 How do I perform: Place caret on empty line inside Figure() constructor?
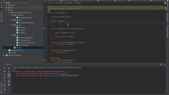point(106,23)
